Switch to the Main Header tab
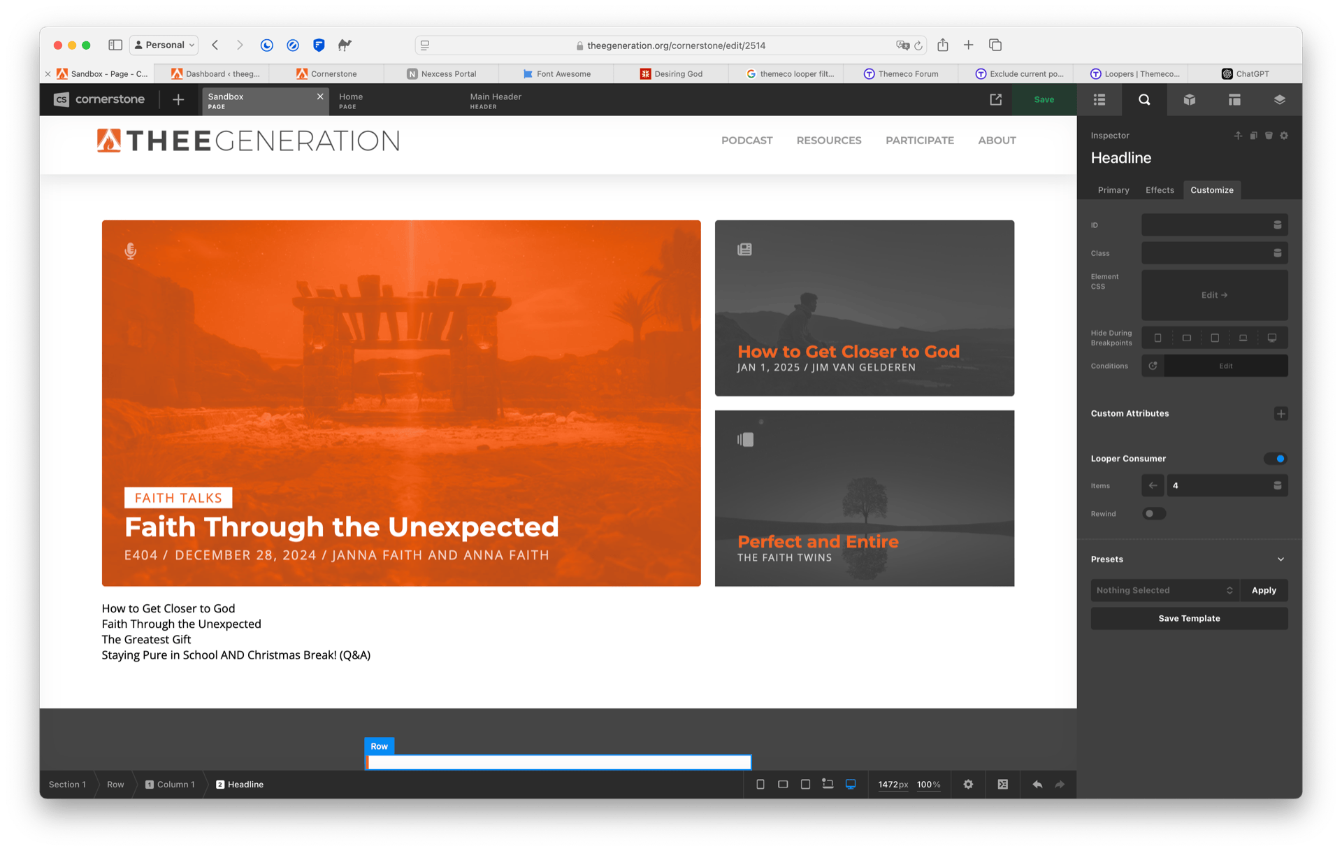Image resolution: width=1342 pixels, height=851 pixels. pyautogui.click(x=528, y=101)
